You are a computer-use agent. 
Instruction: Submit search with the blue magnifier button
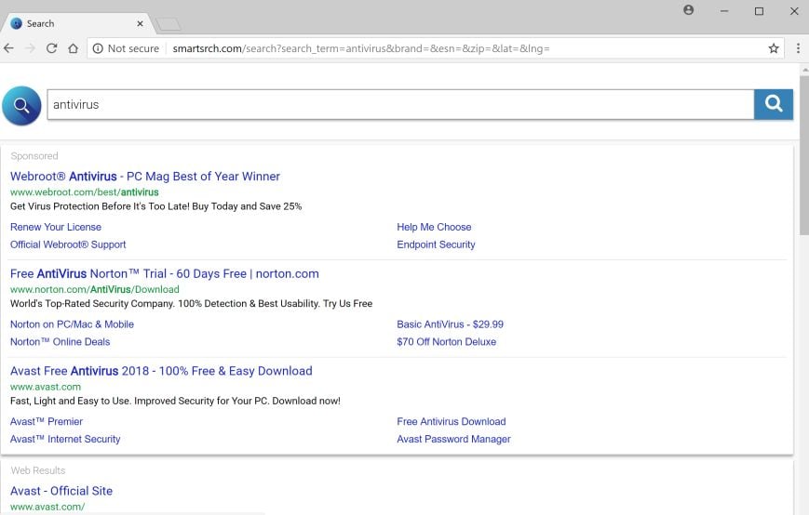coord(774,104)
